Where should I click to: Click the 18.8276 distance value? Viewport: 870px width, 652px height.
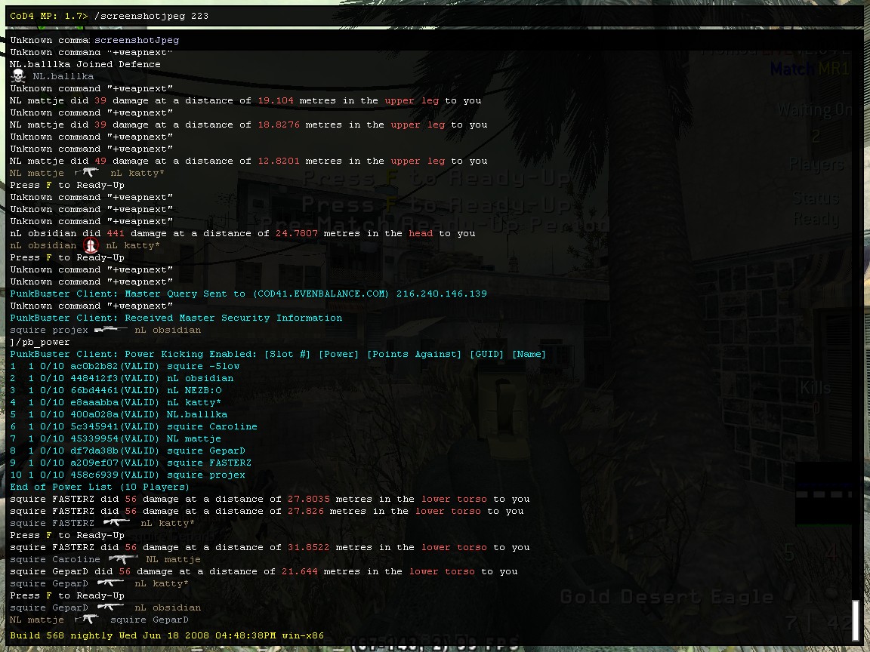point(279,125)
